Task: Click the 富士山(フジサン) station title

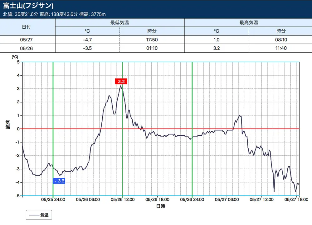Action: click(28, 6)
